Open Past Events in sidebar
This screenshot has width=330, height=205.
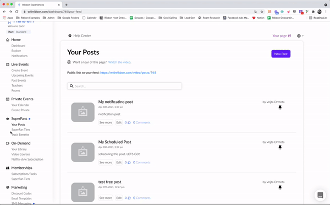point(19,81)
